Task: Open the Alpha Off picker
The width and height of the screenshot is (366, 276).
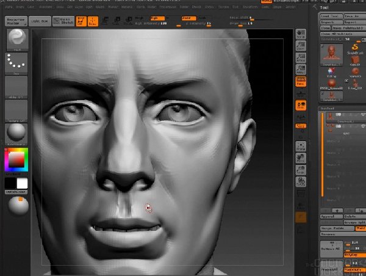Action: [16, 87]
